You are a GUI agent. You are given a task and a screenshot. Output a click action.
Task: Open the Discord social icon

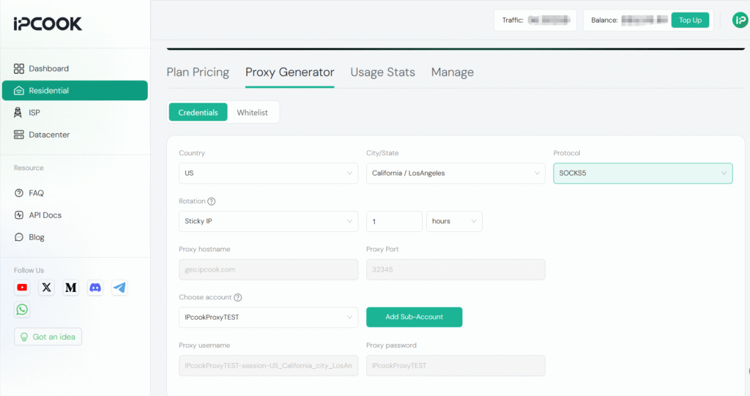click(x=95, y=288)
